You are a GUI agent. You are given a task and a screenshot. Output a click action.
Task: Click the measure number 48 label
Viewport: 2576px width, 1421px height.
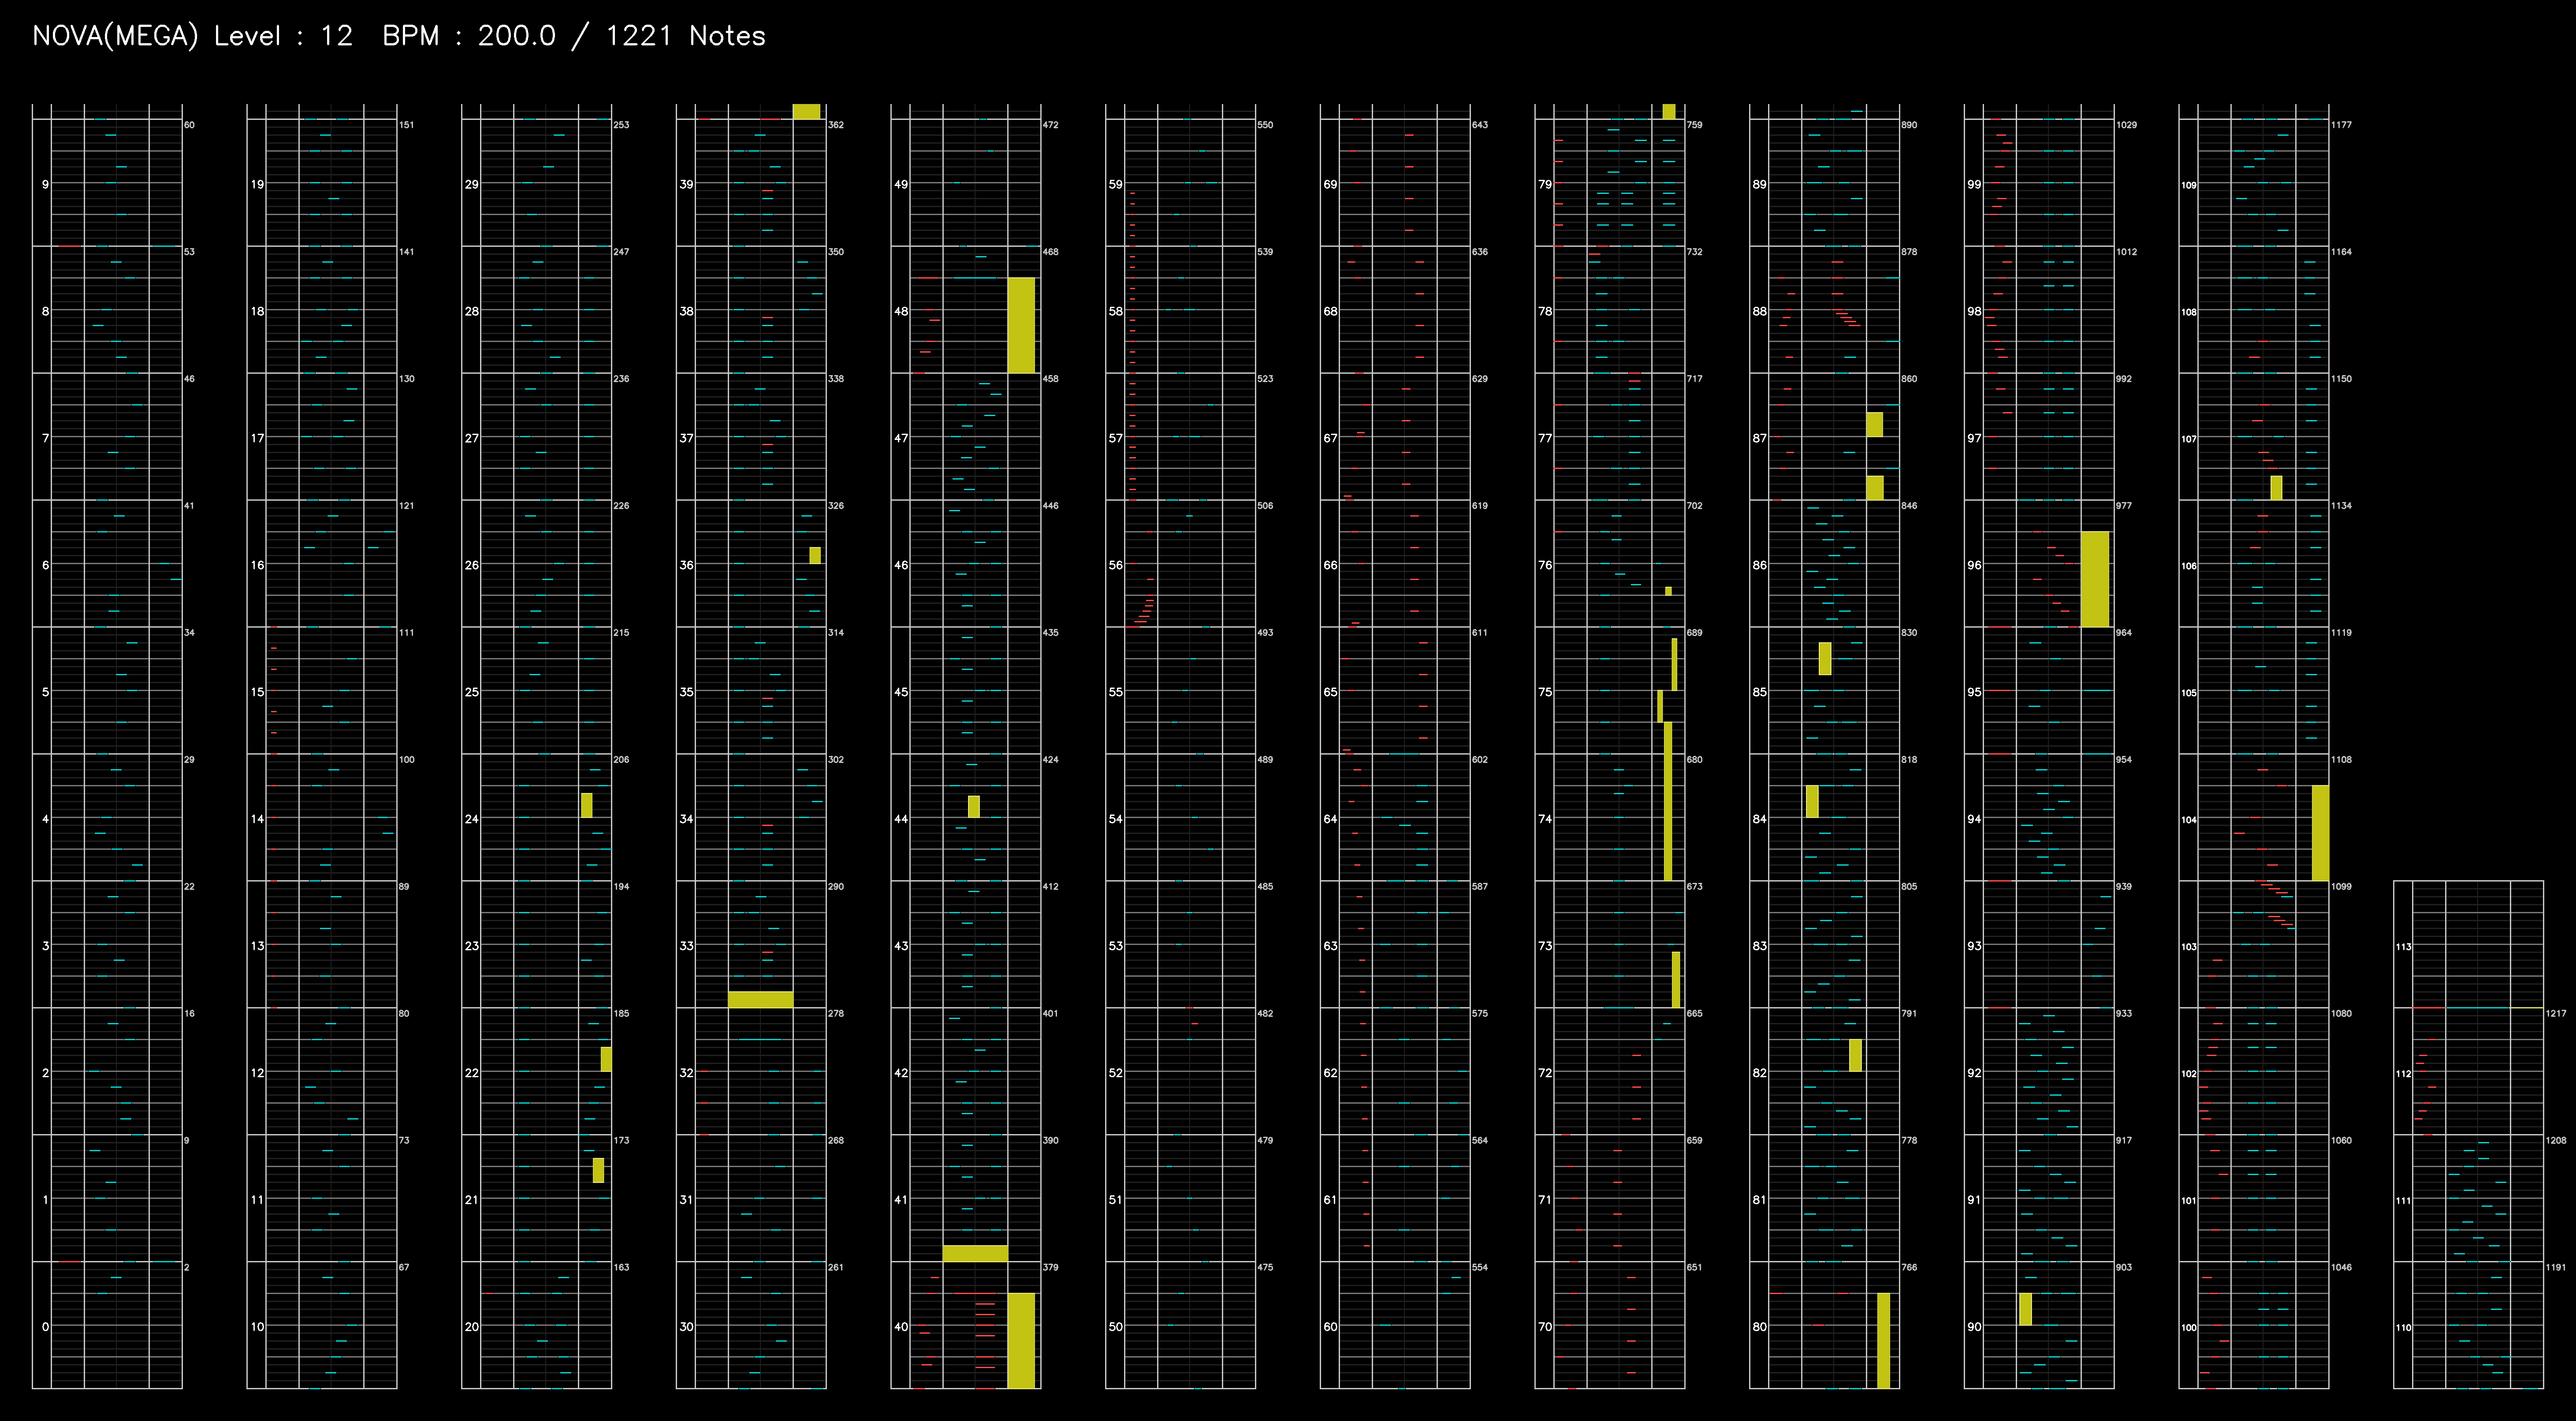coord(901,311)
